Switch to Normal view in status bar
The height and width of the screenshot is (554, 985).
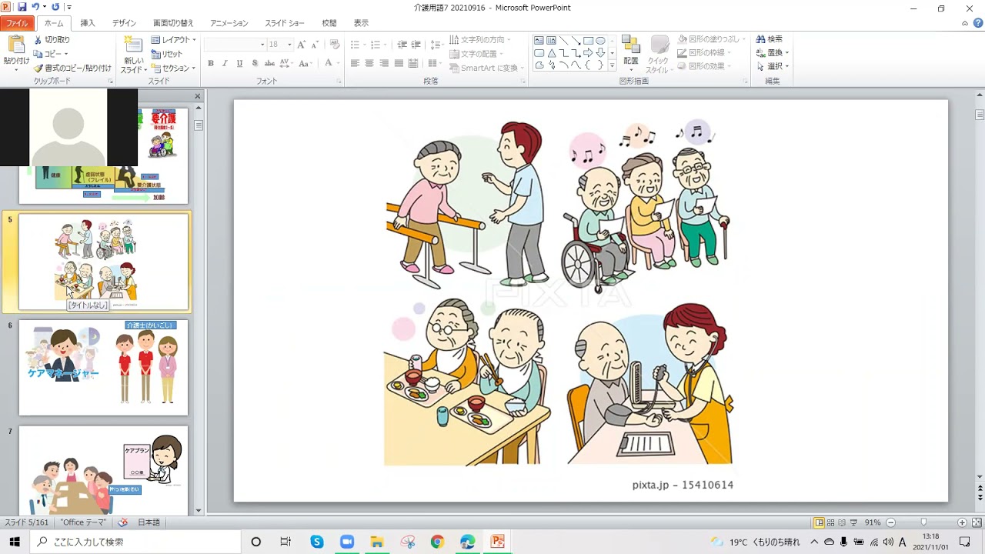pyautogui.click(x=819, y=522)
